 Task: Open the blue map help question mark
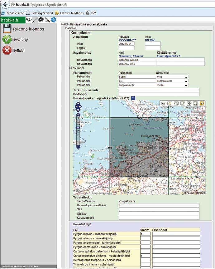coord(133,98)
